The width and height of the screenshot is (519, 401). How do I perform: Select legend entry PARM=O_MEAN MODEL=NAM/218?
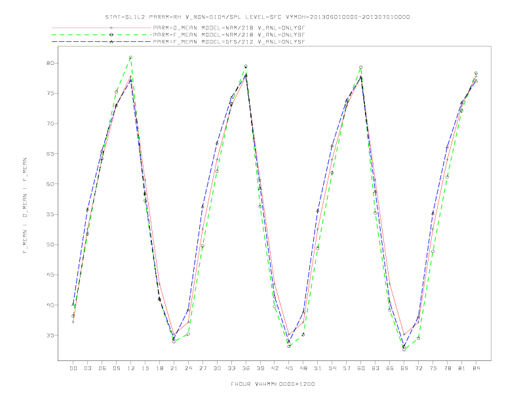click(229, 28)
